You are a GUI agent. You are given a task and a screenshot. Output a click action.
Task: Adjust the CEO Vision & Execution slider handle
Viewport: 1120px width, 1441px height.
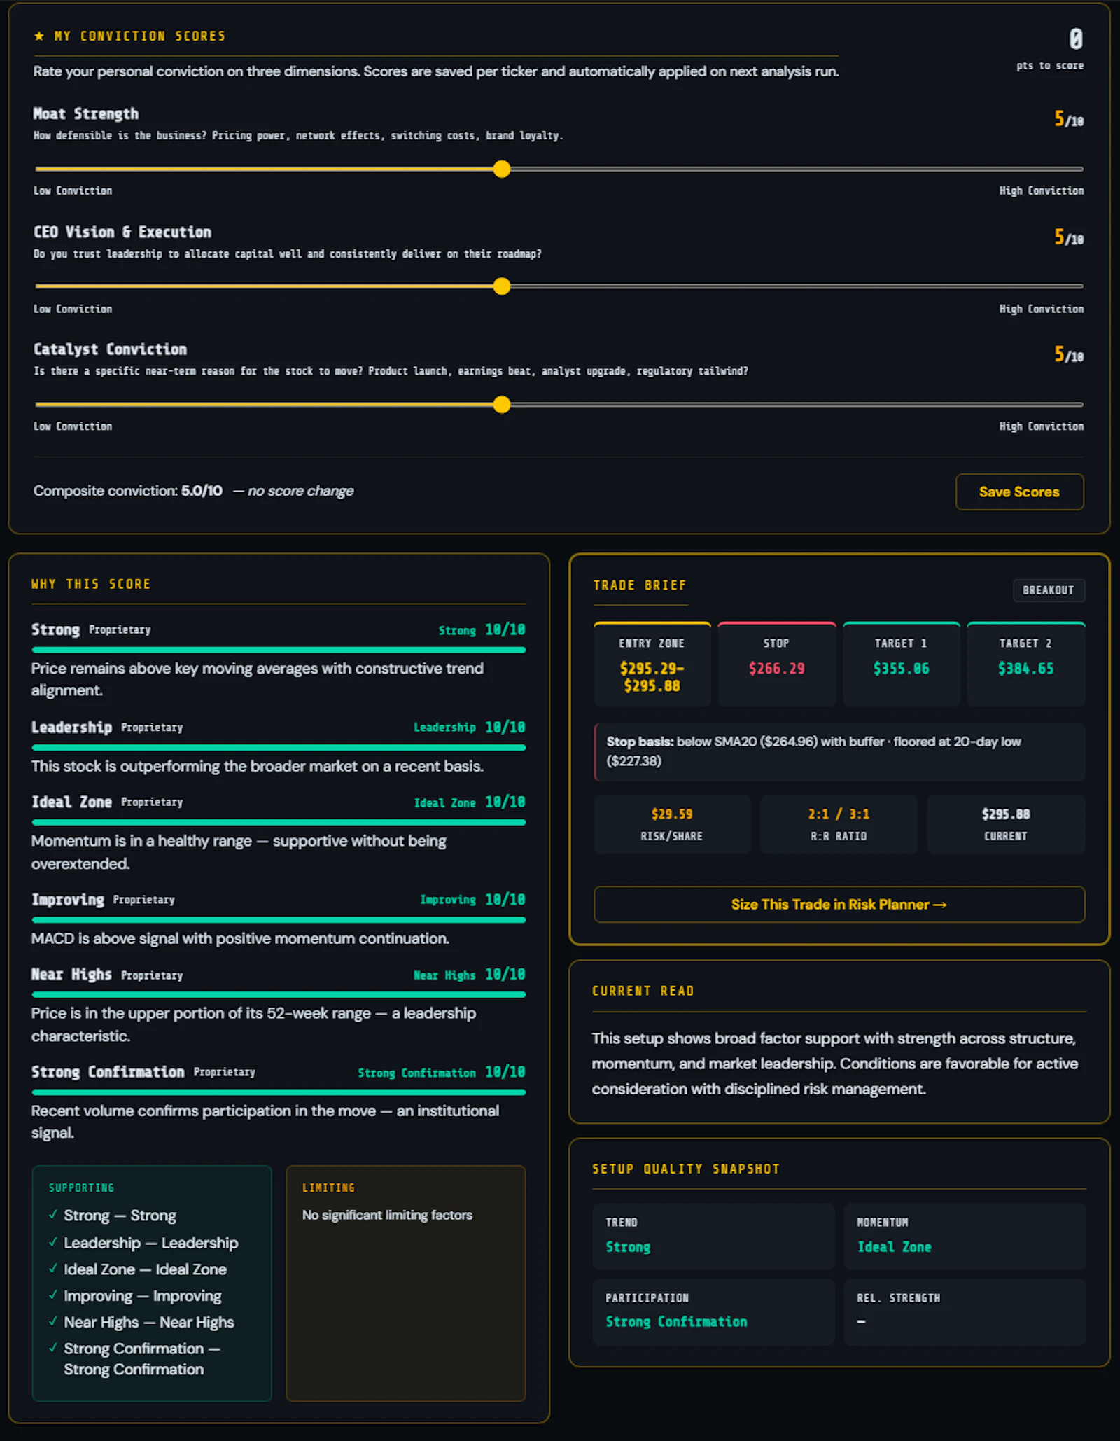pos(502,286)
